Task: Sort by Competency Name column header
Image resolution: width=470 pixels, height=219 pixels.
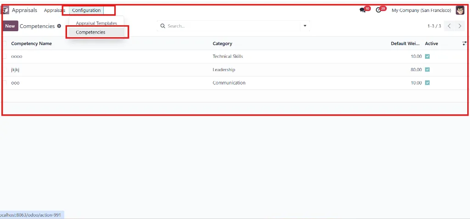Action: tap(32, 44)
